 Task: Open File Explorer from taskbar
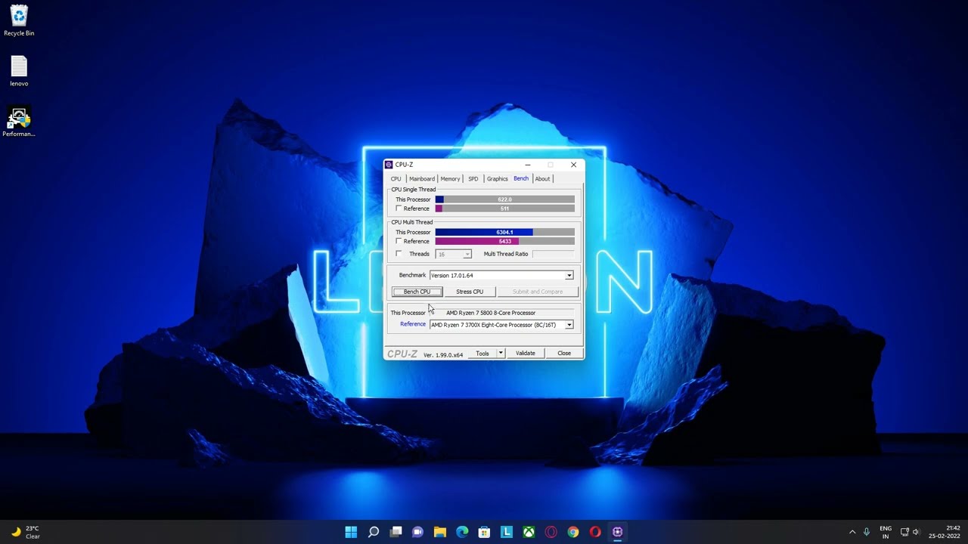(x=439, y=532)
